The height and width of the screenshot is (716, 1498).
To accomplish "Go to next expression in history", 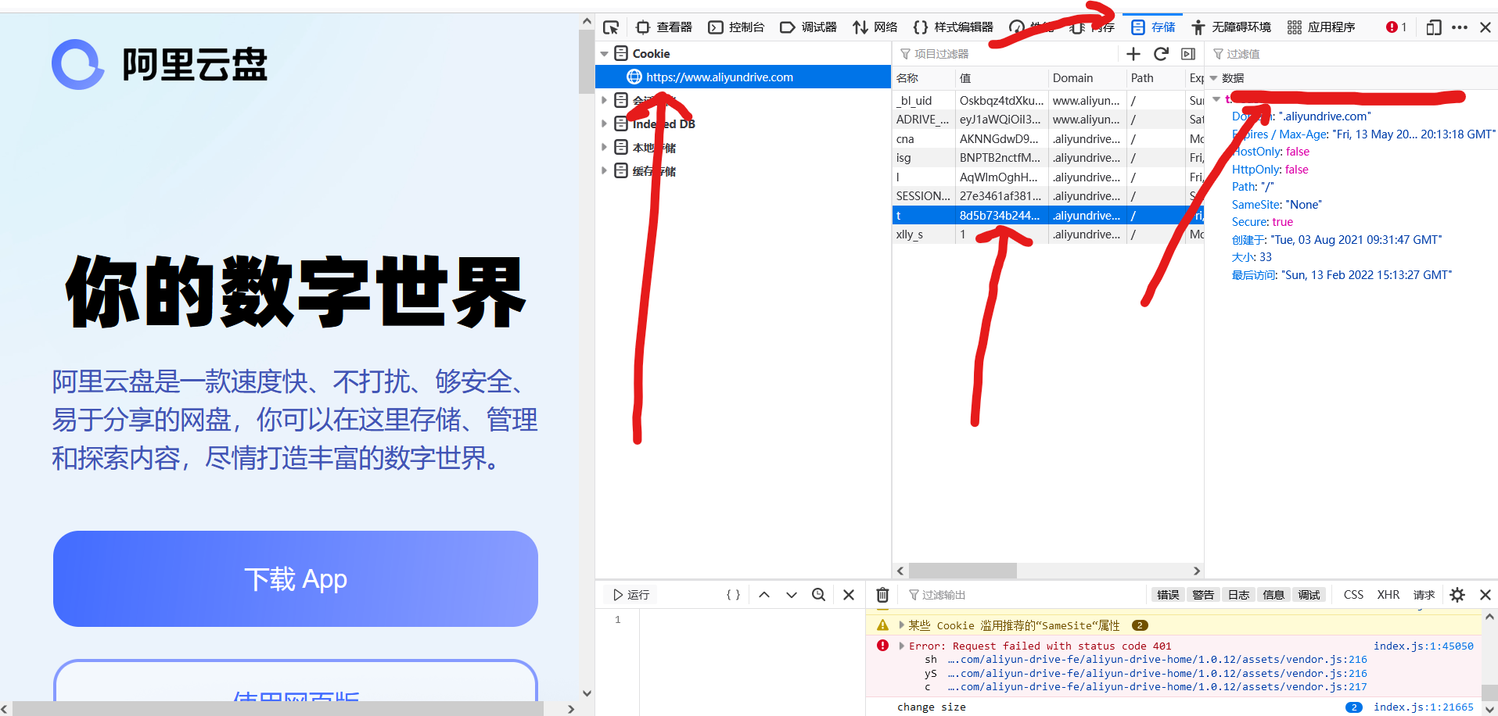I will pyautogui.click(x=792, y=595).
